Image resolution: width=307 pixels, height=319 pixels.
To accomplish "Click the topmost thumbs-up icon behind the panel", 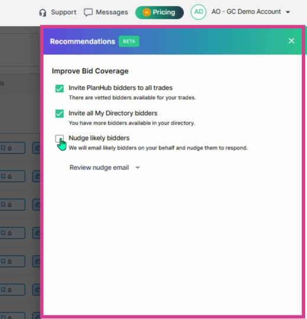I will point(37,148).
